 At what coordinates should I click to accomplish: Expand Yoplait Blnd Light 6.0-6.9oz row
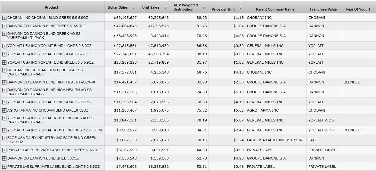pyautogui.click(x=4, y=46)
